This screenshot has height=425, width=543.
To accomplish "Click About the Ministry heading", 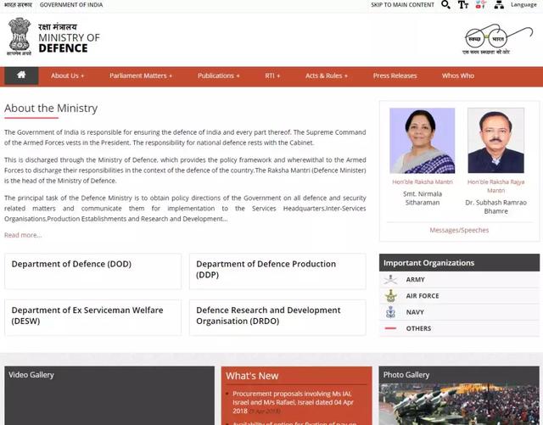I will point(51,108).
